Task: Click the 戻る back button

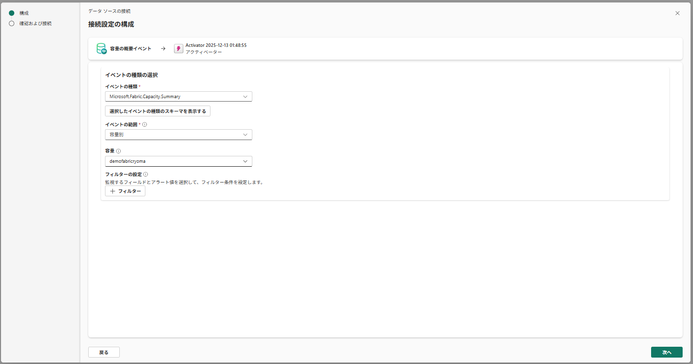Action: coord(104,352)
